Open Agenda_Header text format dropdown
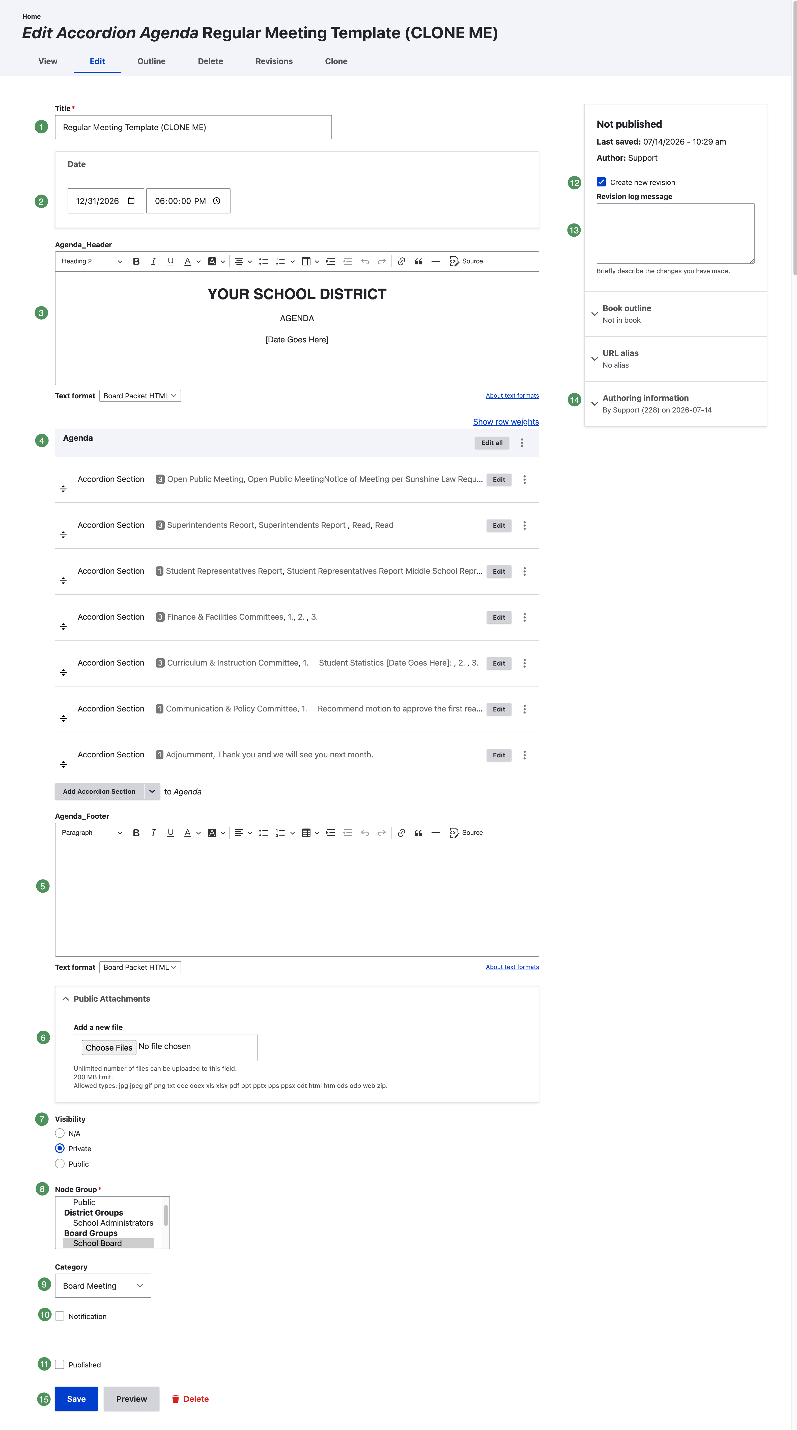This screenshot has width=797, height=1430. tap(140, 396)
